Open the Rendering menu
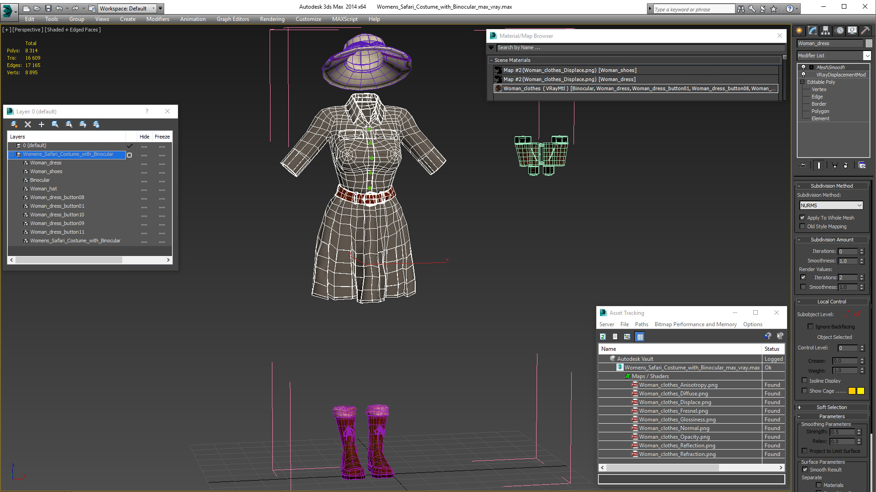This screenshot has height=492, width=876. [272, 19]
